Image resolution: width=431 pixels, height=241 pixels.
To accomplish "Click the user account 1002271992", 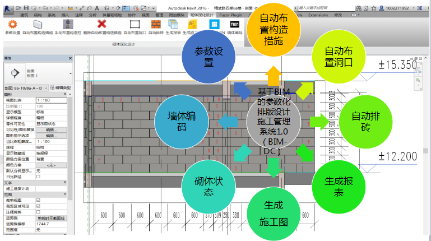I will pos(394,8).
